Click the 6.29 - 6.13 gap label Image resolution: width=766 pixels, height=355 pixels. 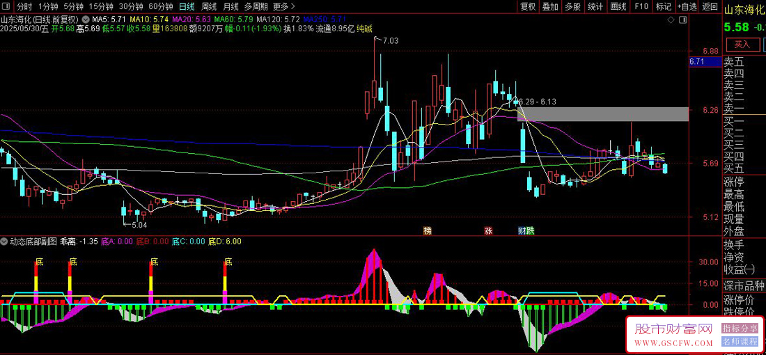click(x=537, y=102)
